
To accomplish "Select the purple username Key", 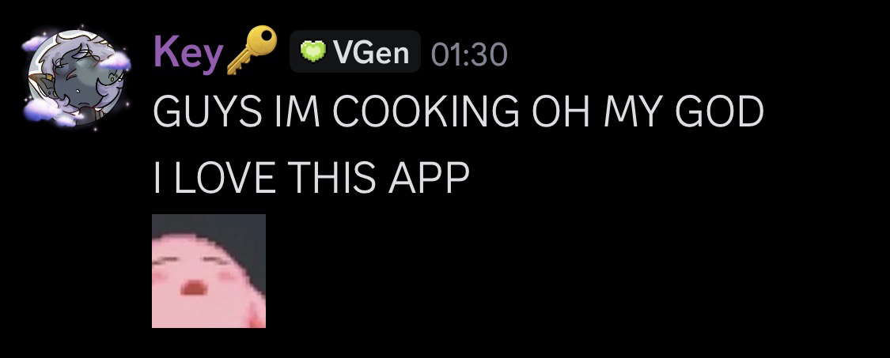I will tap(187, 53).
